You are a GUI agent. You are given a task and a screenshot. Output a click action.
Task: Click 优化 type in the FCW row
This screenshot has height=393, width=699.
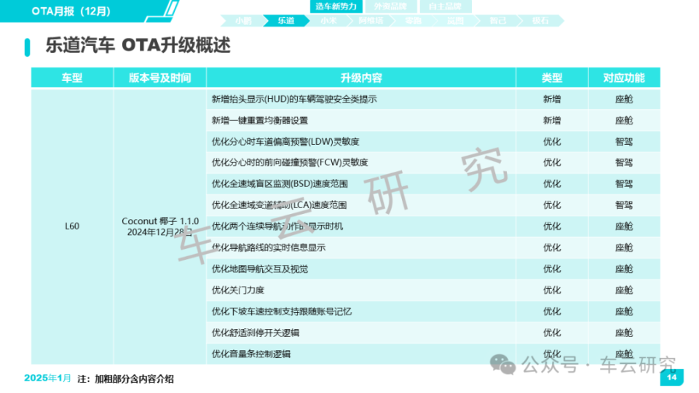point(552,162)
